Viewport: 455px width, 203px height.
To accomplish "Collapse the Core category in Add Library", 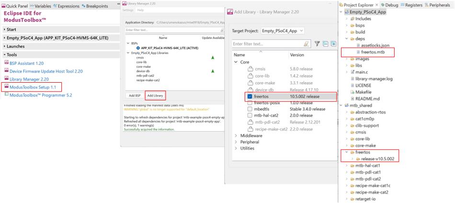I will pos(236,62).
